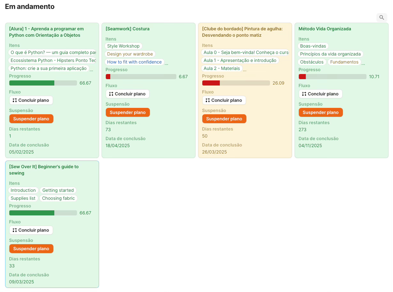Select the Introduction item tag

click(x=23, y=190)
